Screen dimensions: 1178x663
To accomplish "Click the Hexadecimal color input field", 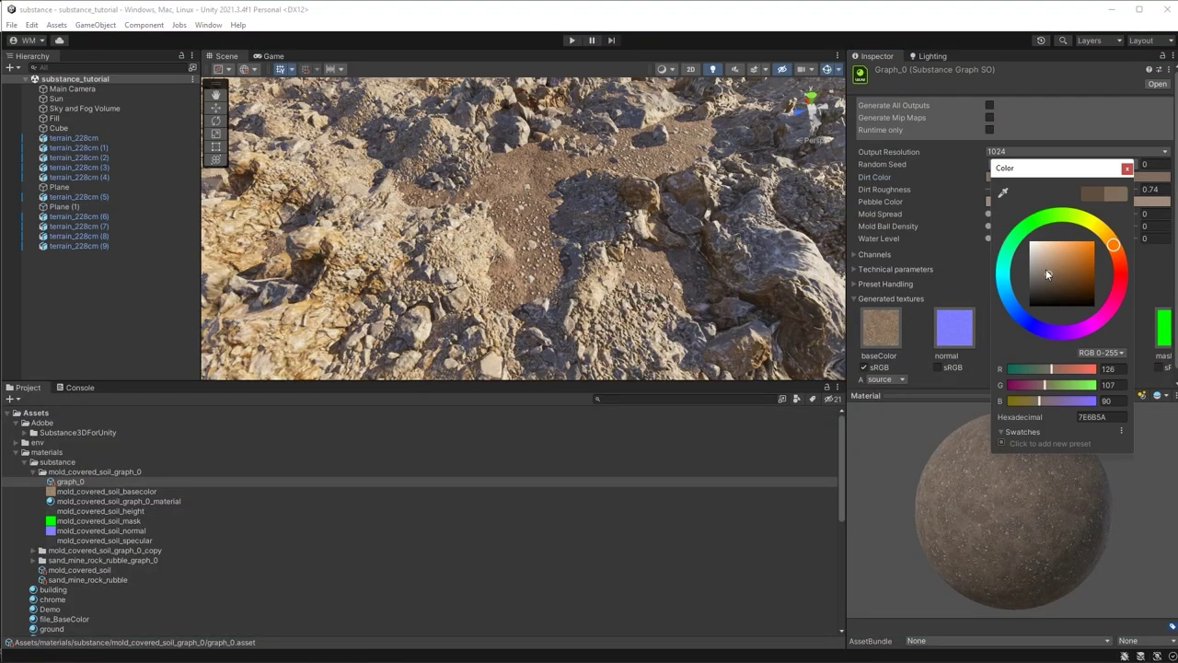I will (1101, 417).
